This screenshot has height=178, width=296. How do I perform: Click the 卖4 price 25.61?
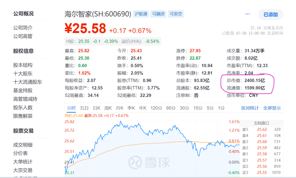tap(262, 135)
